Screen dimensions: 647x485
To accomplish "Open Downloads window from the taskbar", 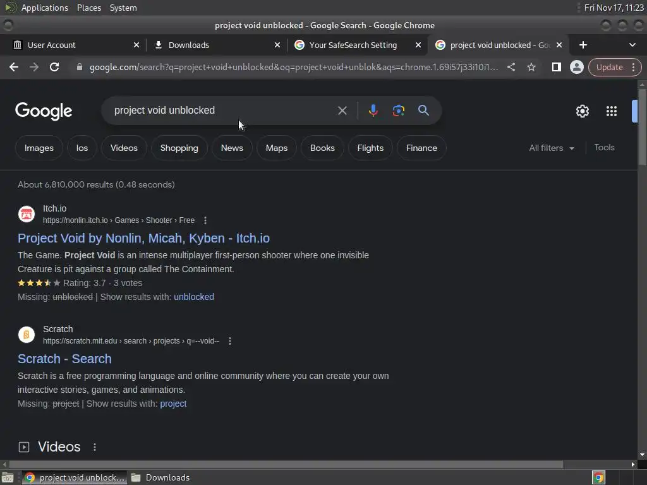I will click(x=161, y=477).
